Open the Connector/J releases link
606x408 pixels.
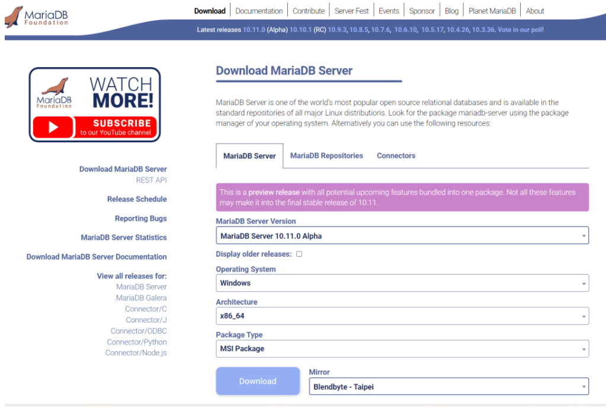pos(146,320)
